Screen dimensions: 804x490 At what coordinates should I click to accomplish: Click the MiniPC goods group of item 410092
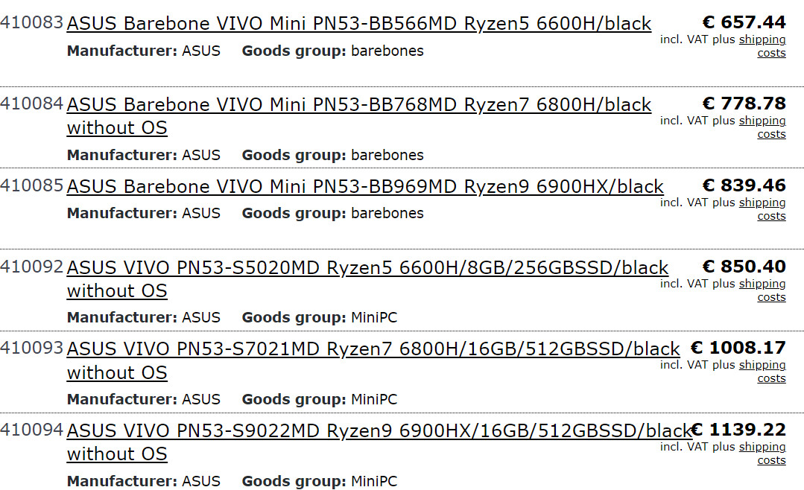[x=377, y=317]
